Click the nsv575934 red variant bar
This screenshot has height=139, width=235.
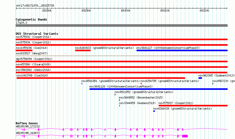point(121,45)
